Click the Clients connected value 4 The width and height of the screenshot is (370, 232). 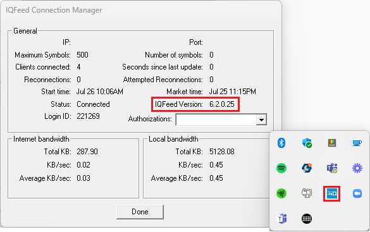click(x=78, y=67)
